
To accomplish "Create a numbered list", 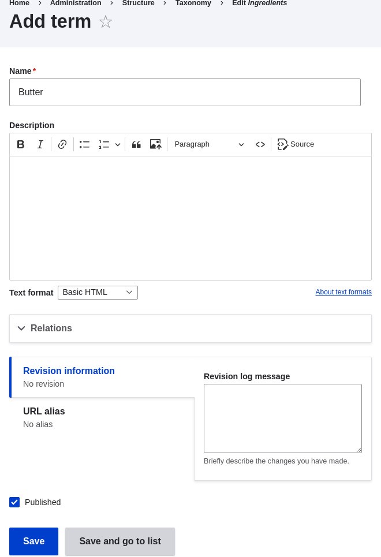I will coord(104,144).
